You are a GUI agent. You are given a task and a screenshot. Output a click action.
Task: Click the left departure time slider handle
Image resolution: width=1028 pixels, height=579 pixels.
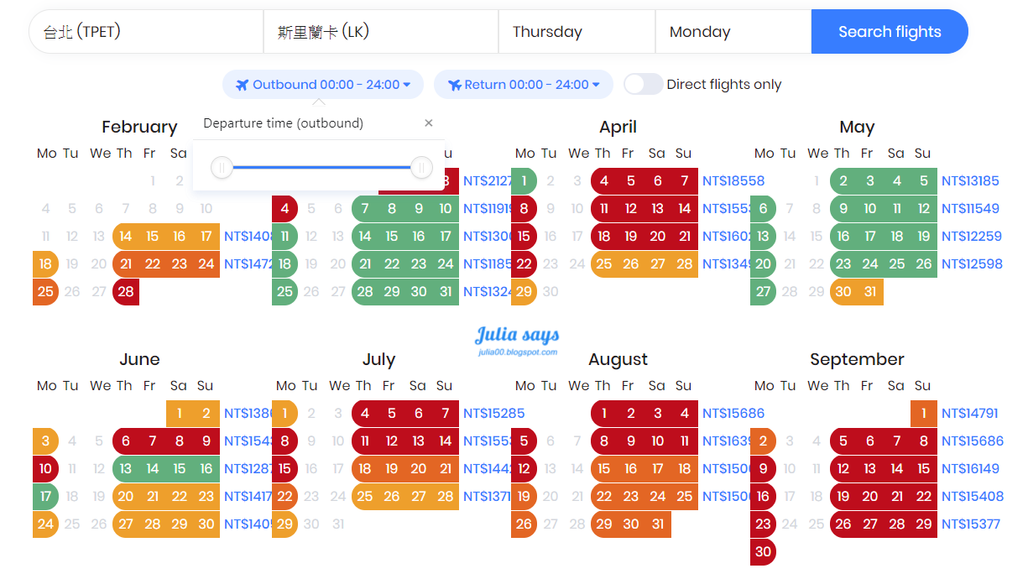click(222, 168)
